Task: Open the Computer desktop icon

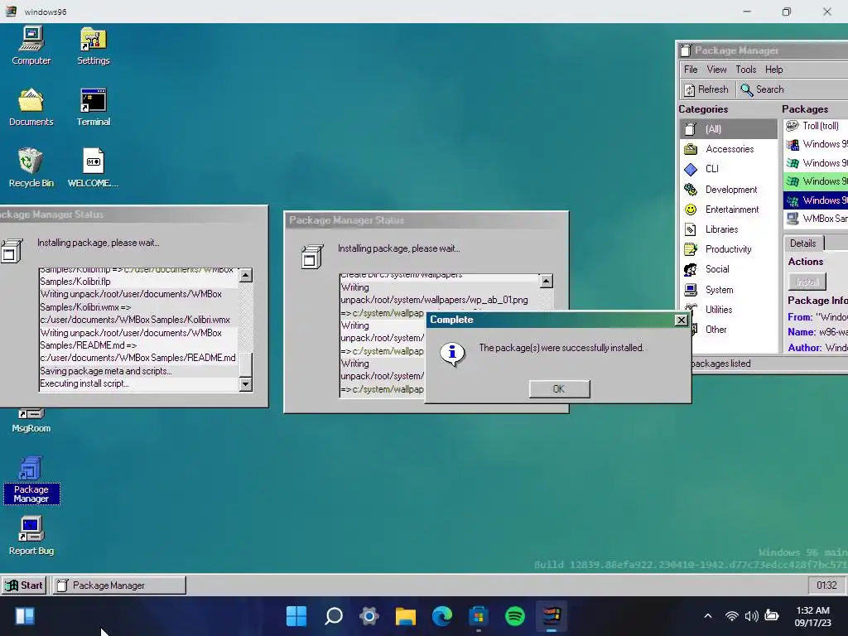Action: point(31,46)
